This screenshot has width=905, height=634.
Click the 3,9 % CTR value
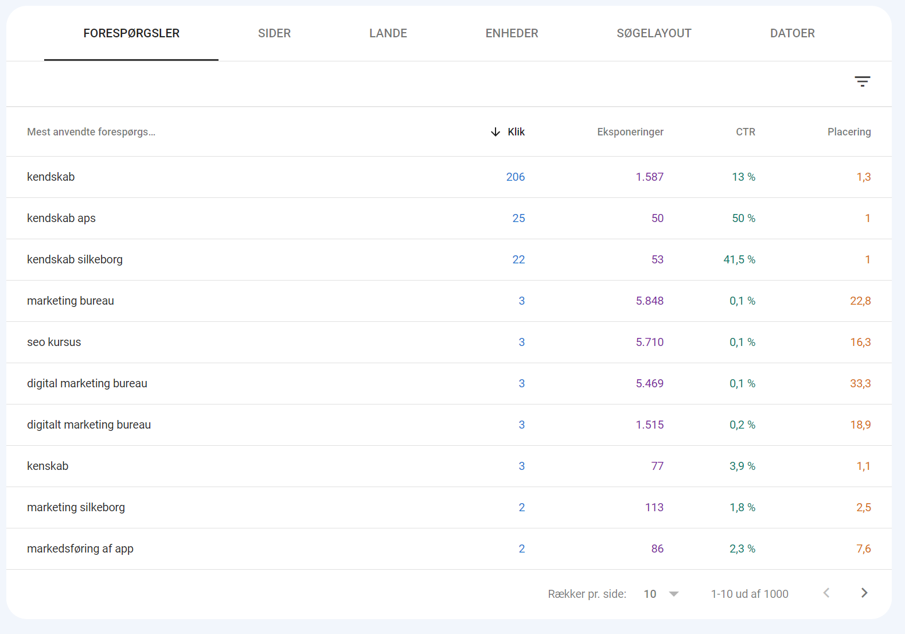pos(742,466)
